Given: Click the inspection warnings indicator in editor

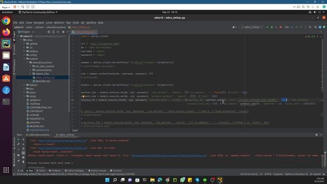Looking at the screenshot, I should coord(310,36).
